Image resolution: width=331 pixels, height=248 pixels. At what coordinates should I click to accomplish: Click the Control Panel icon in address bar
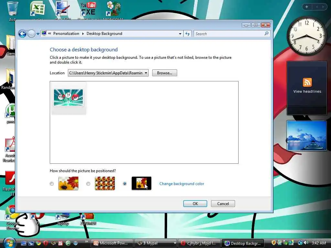(44, 33)
